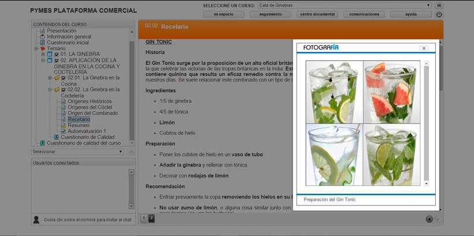474x236 pixels.
Task: Open the Recetario lesson label
Action: tap(79, 119)
